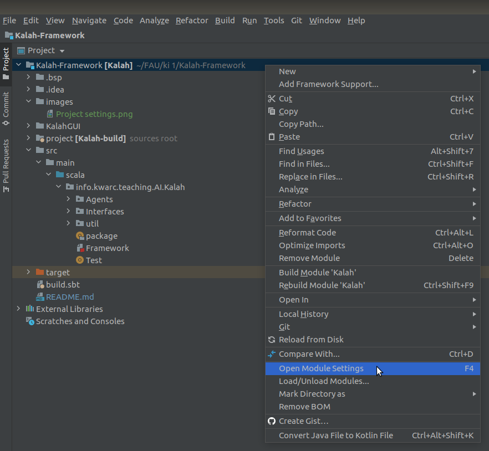Choose Rebuild Module 'Kalah'
This screenshot has width=489, height=451.
click(373, 285)
